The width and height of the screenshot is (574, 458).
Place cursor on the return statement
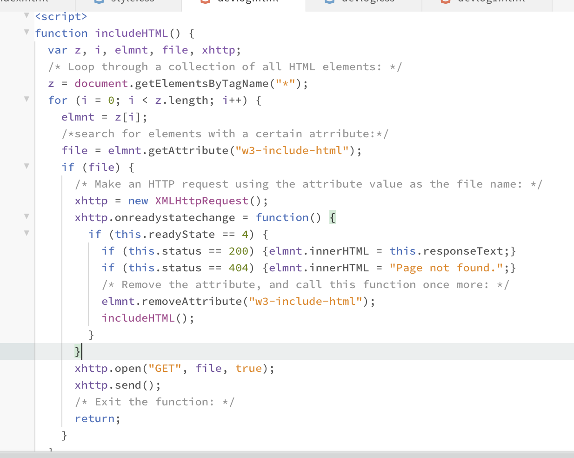(94, 418)
